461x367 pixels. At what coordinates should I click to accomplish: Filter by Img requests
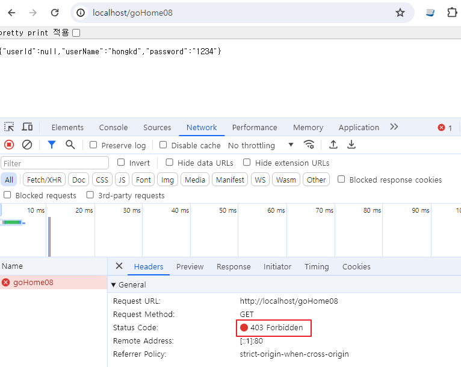coord(167,180)
